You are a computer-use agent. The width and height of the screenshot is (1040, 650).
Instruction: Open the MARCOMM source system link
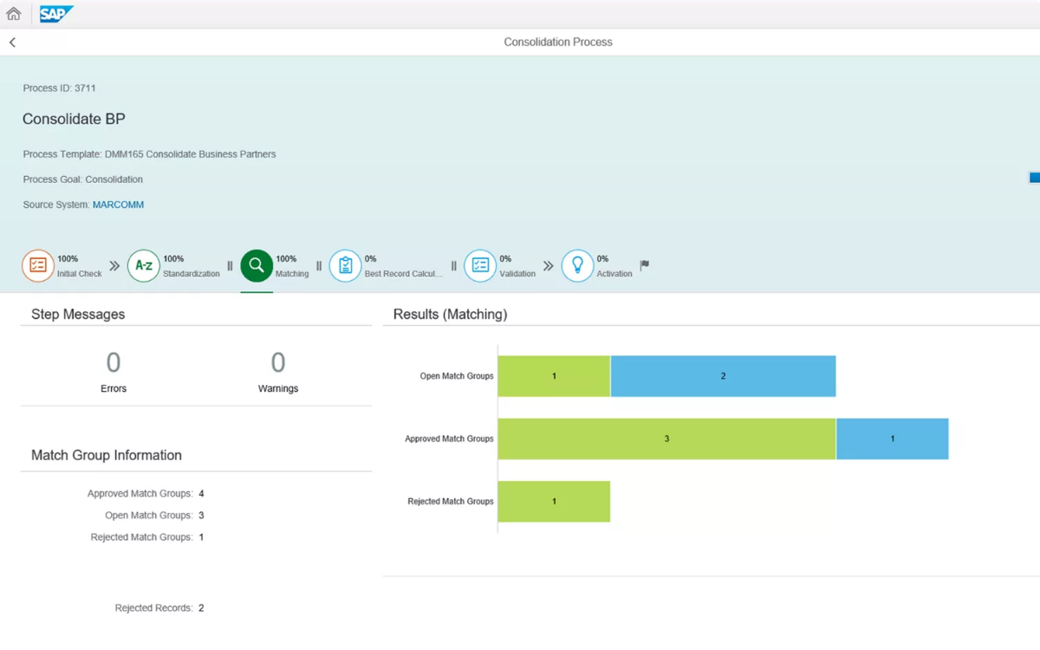point(118,205)
